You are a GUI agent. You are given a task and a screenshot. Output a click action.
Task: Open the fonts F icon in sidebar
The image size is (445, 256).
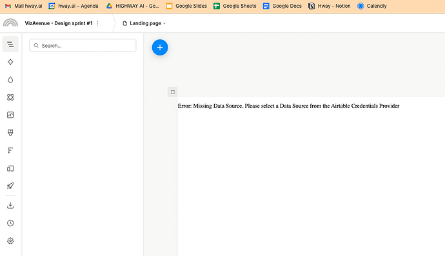10,150
